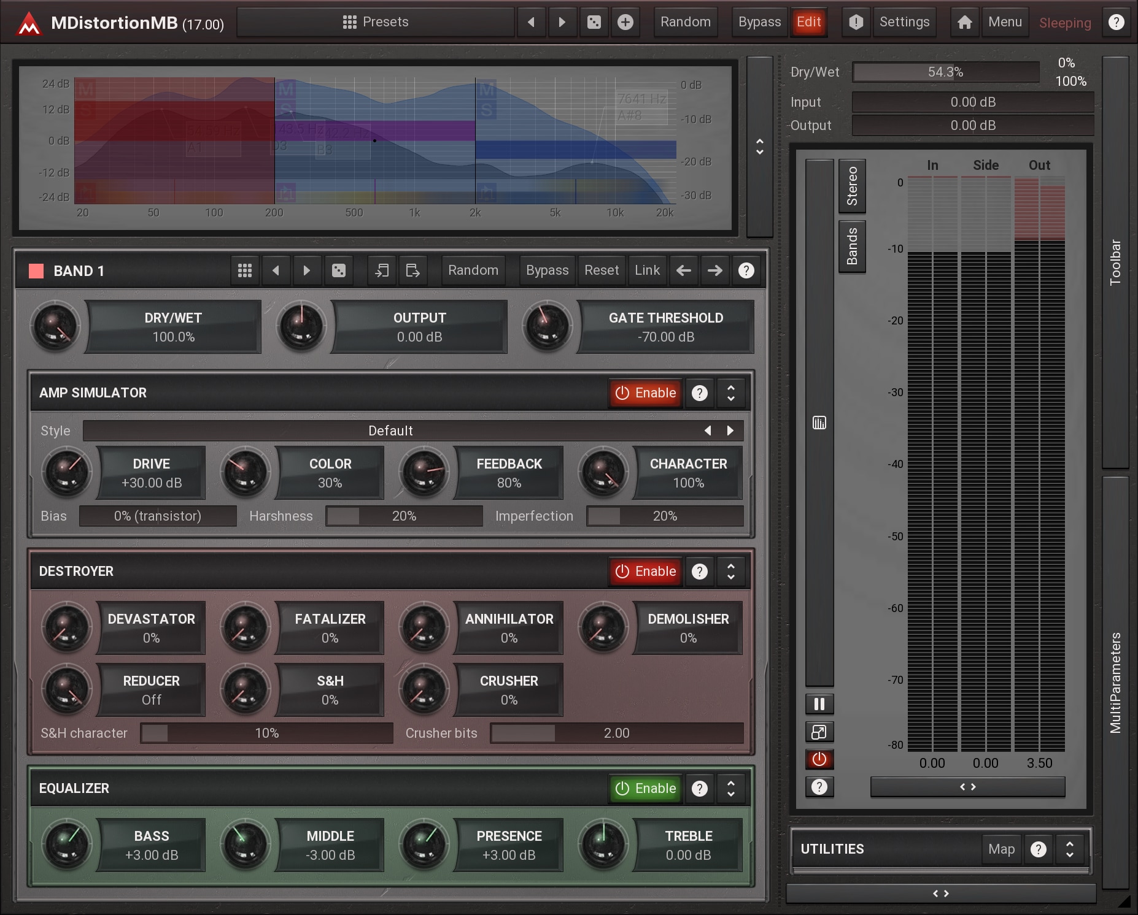The image size is (1138, 915).
Task: Collapse the Amp Simulator panel
Action: pyautogui.click(x=730, y=393)
